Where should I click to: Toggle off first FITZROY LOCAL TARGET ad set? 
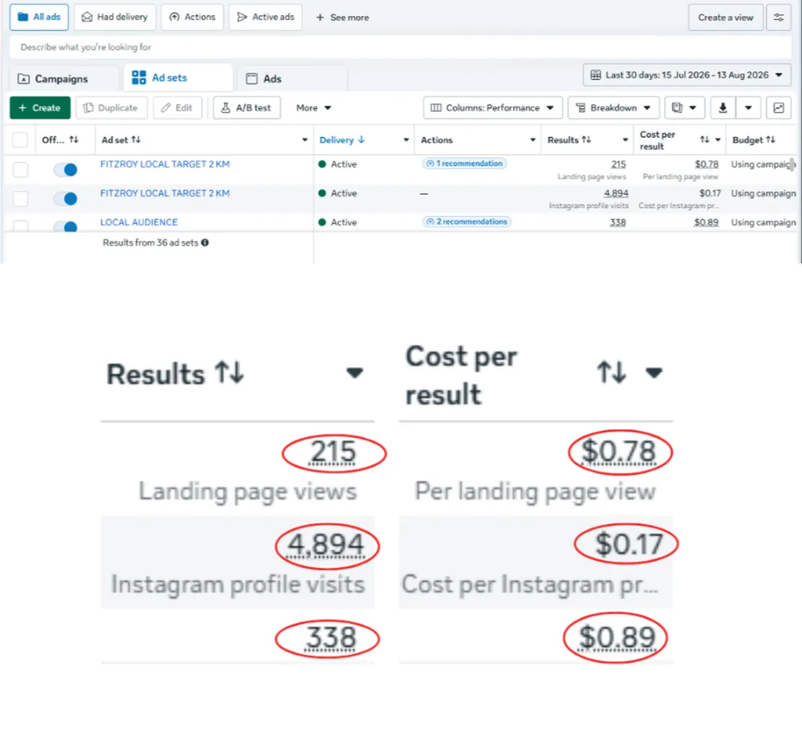pyautogui.click(x=66, y=170)
